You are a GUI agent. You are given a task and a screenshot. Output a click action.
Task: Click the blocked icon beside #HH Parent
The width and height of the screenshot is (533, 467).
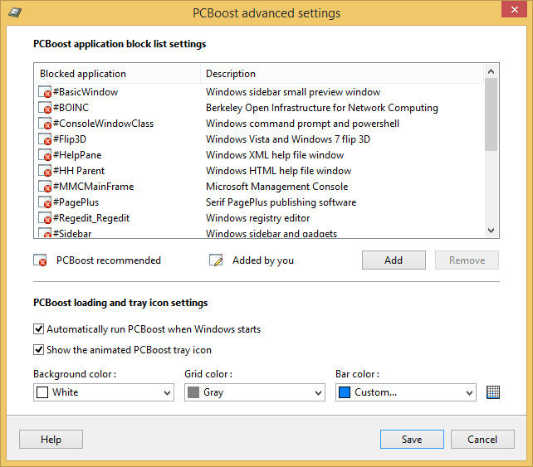coord(45,171)
